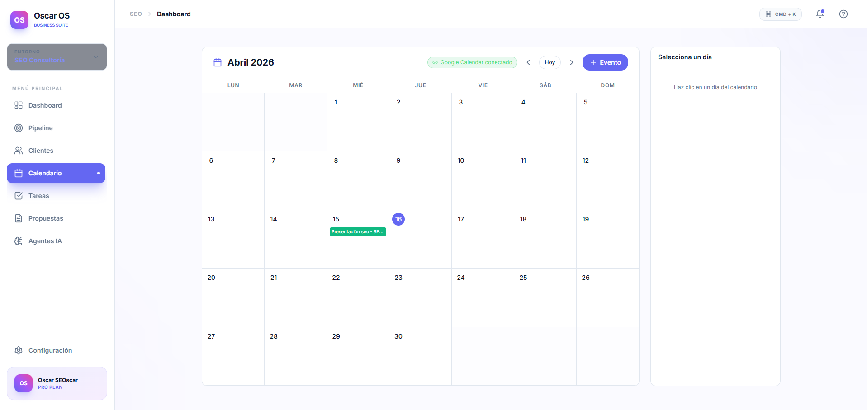Open the Agentes IA section

coord(45,241)
